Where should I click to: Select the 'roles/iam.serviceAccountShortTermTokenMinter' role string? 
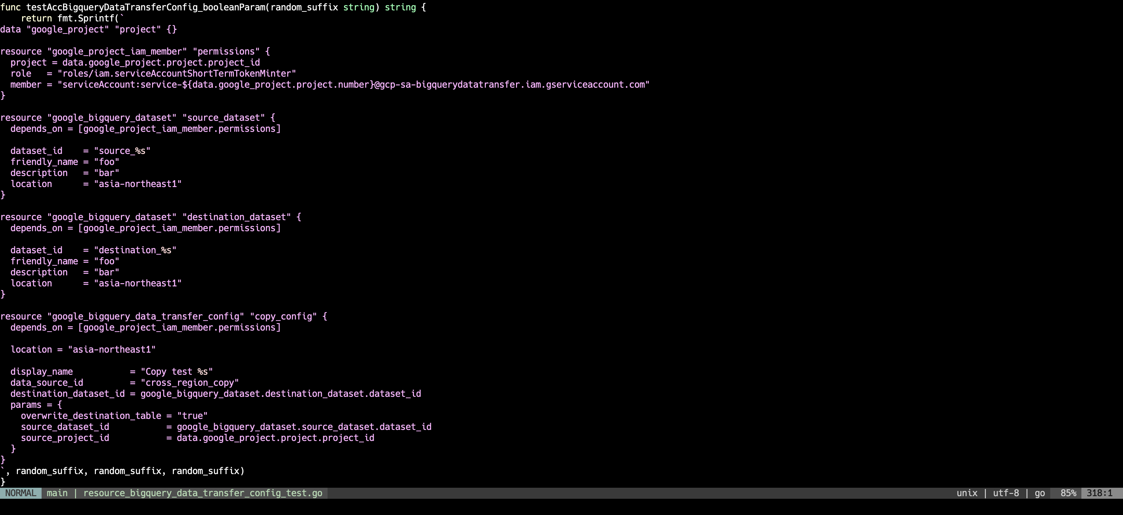[176, 73]
